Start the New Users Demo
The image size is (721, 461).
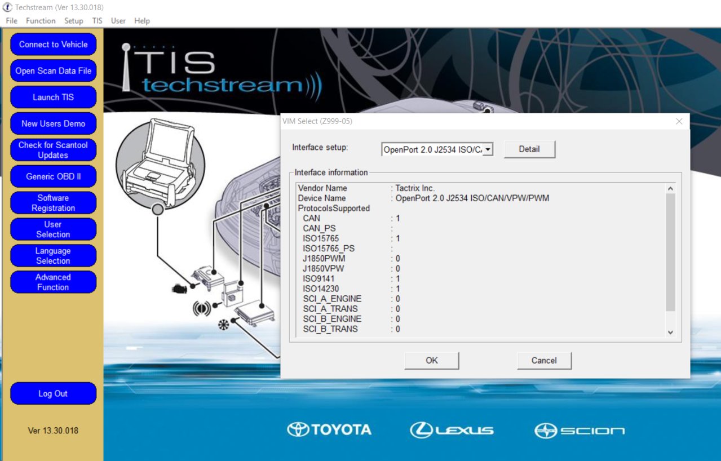pyautogui.click(x=53, y=124)
